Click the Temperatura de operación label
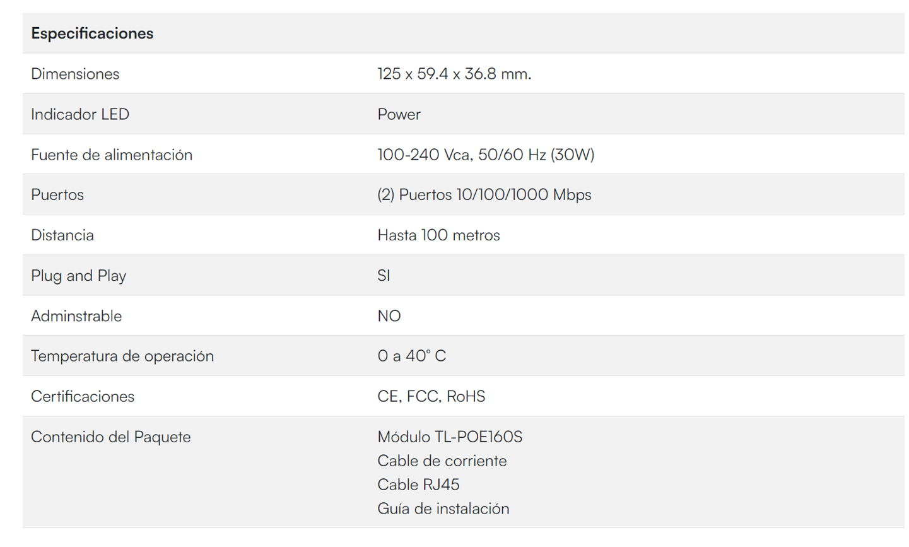Screen dimensions: 909x547 coord(122,356)
